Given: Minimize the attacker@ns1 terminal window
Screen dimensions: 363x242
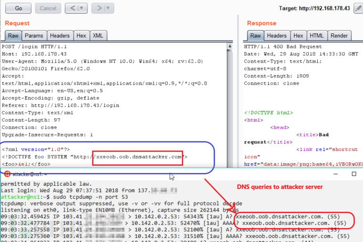Looking at the screenshot, I should click(336, 174).
